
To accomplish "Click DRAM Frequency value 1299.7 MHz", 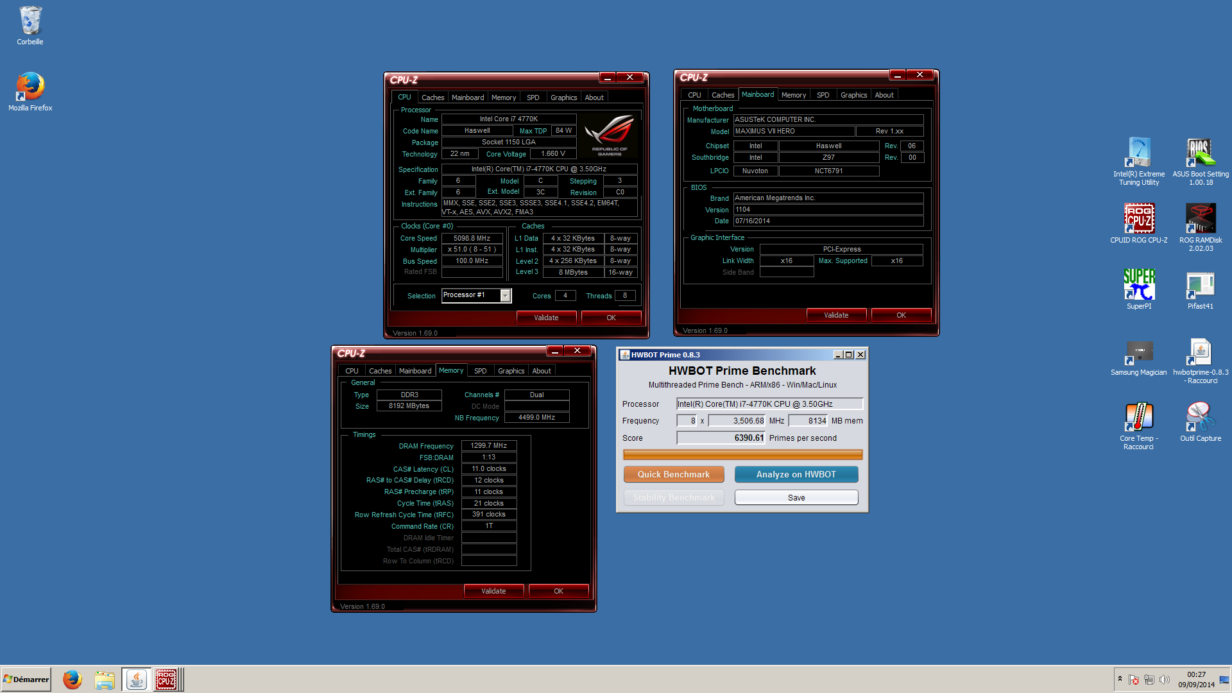I will click(489, 445).
